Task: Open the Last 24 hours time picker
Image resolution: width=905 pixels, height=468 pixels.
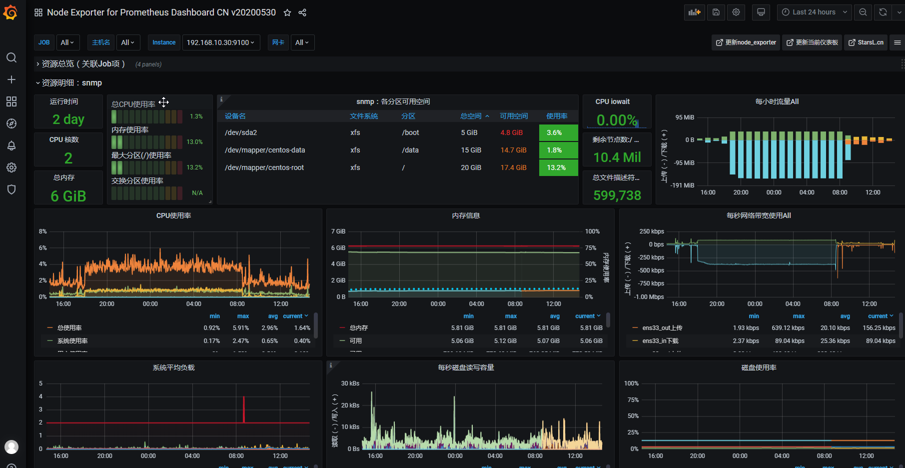Action: coord(815,12)
